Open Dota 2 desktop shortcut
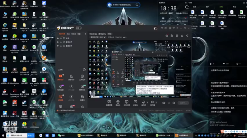The height and width of the screenshot is (138, 247). pos(15,114)
